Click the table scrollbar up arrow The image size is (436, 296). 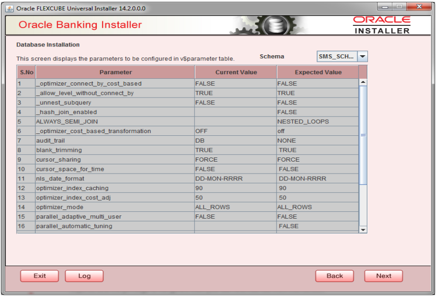(363, 82)
